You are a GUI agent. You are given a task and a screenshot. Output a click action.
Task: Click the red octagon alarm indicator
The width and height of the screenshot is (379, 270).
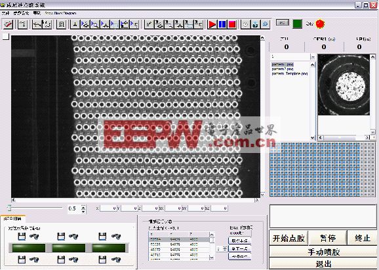[x=320, y=24]
